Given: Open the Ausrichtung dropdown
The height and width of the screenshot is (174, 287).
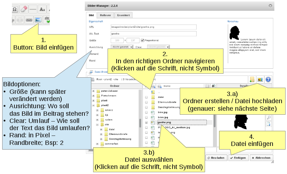Looking at the screenshot, I should 122,47.
